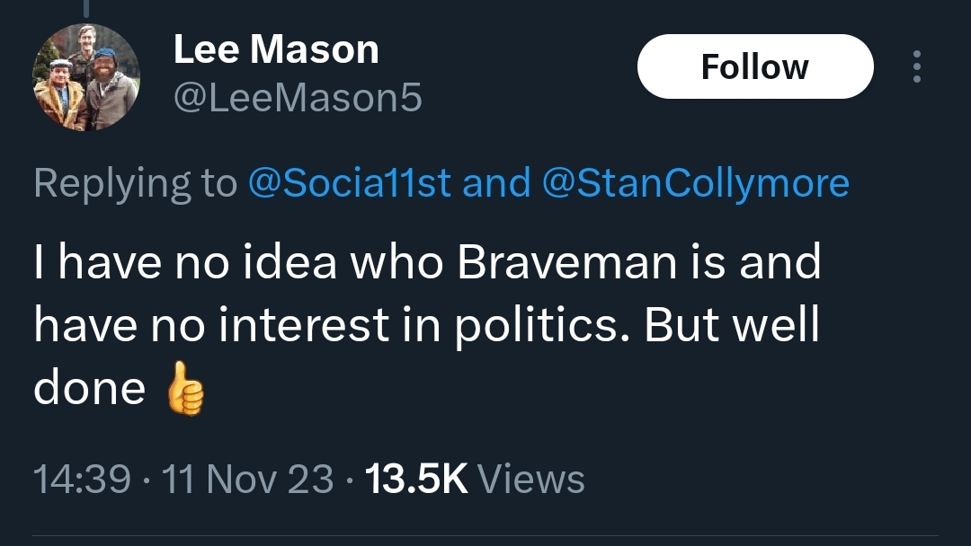
Task: Open Lee Mason's profile picture
Action: point(86,77)
